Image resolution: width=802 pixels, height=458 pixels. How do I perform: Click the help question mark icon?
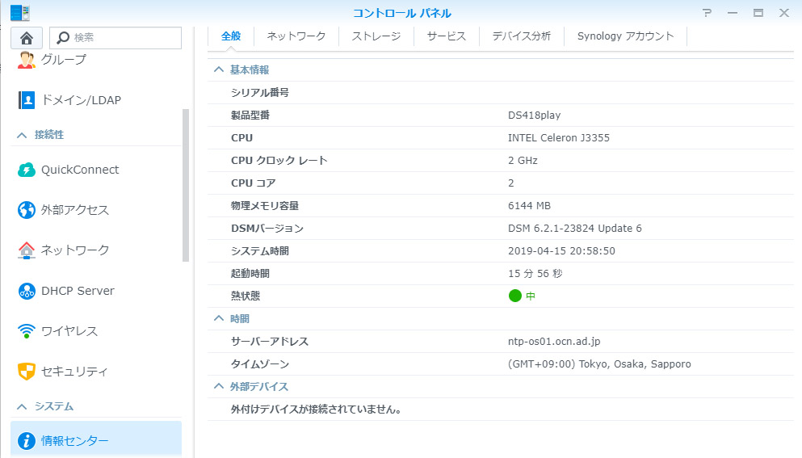(x=707, y=13)
